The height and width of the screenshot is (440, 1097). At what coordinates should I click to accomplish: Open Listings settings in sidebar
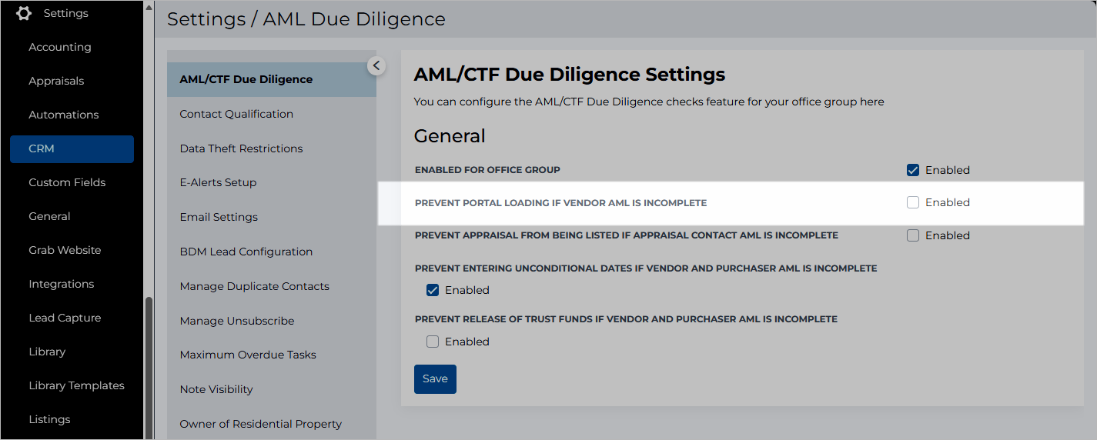click(49, 419)
